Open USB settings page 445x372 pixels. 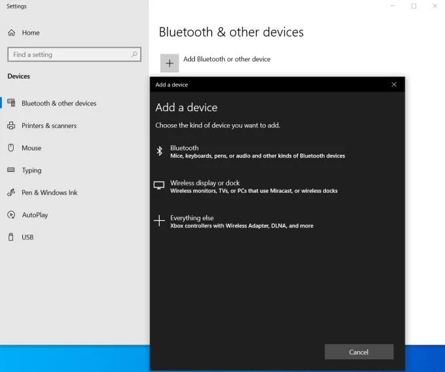(x=27, y=237)
